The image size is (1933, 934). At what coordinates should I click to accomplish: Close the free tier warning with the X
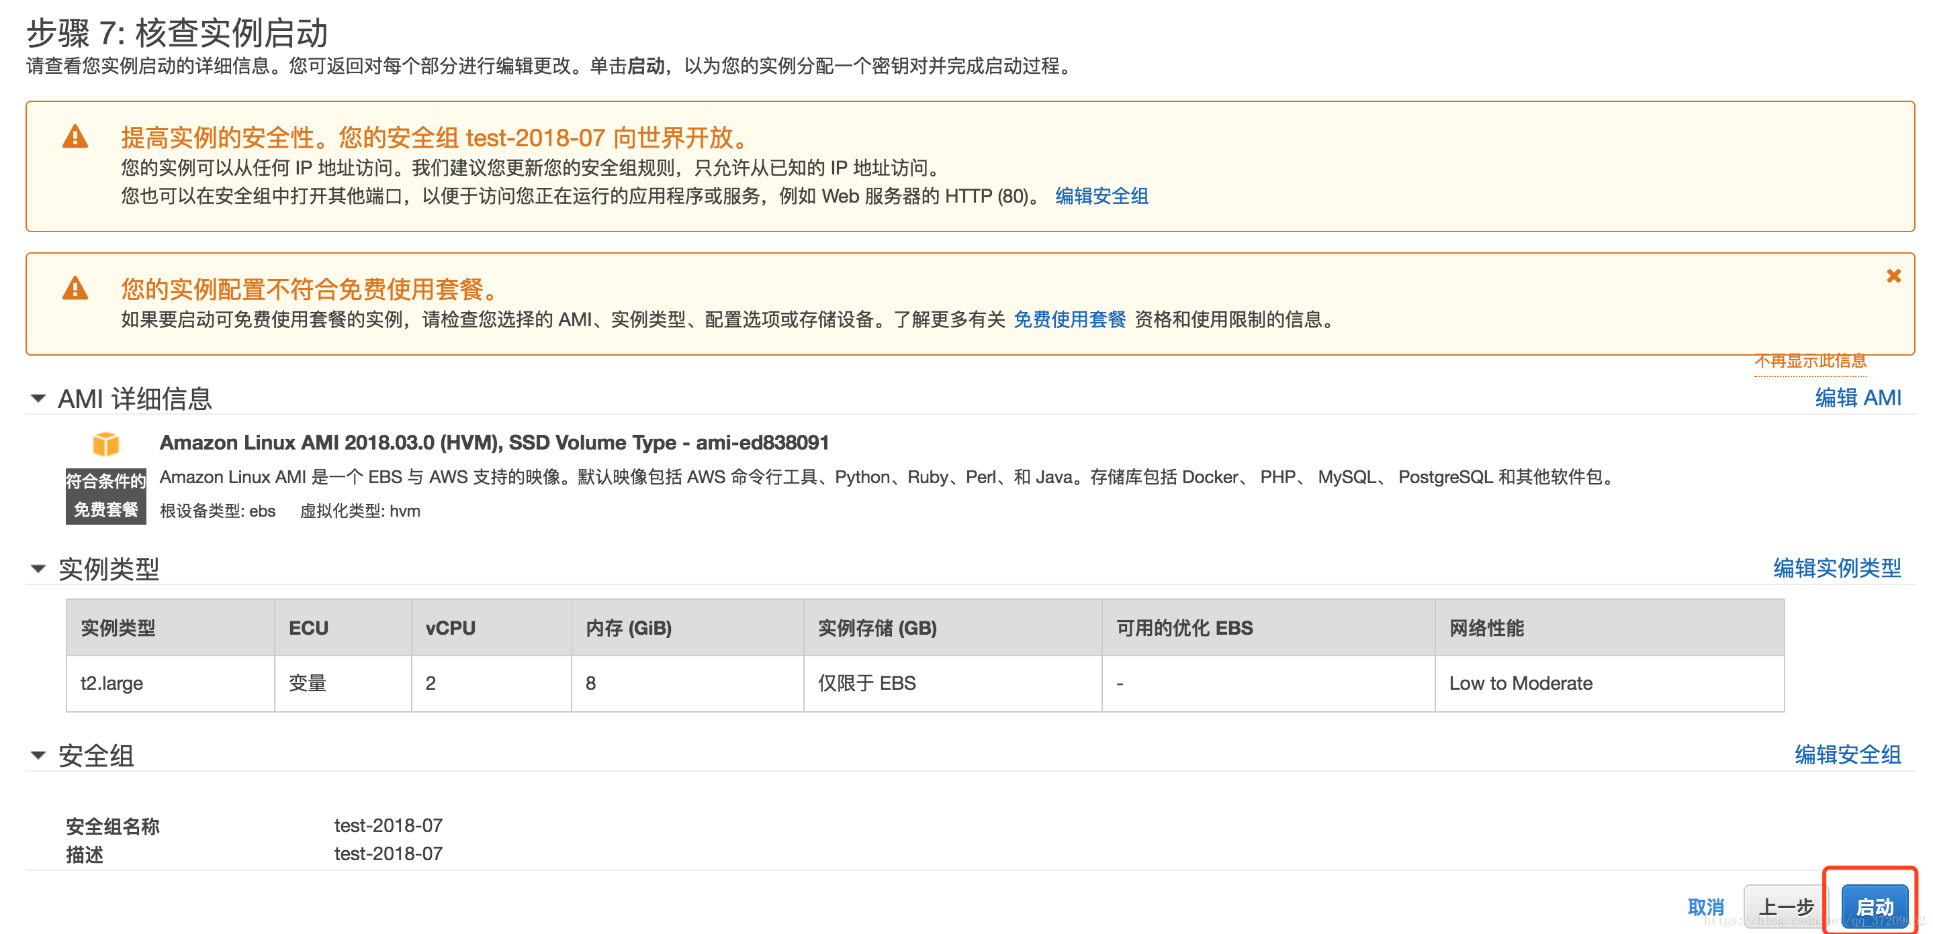(1893, 276)
